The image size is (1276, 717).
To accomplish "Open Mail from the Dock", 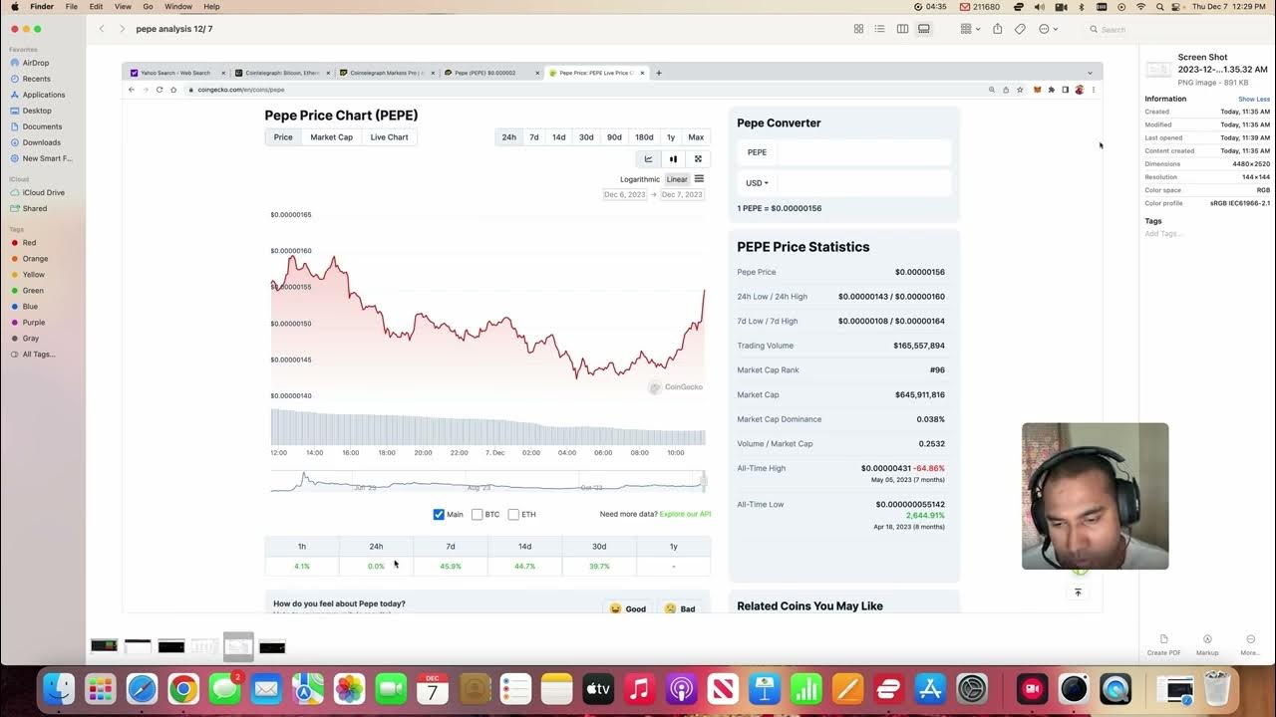I will coord(266,689).
